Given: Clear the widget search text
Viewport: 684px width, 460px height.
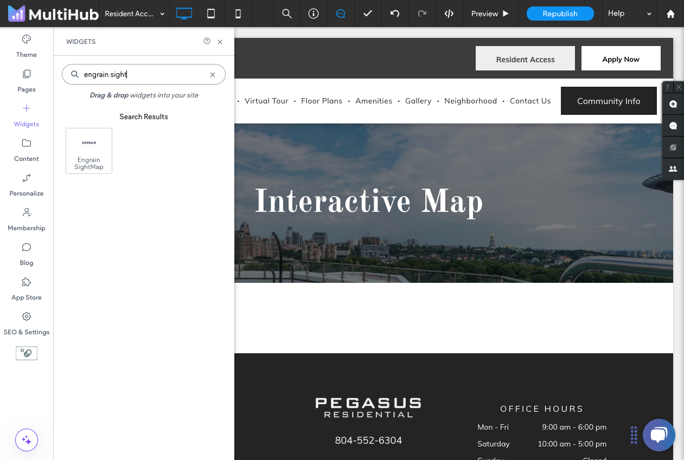Looking at the screenshot, I should point(213,75).
